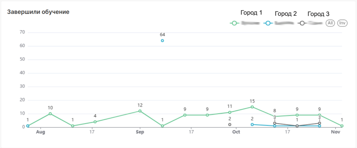The image size is (357, 148).
Task: Click the All legend button
Action: [330, 23]
